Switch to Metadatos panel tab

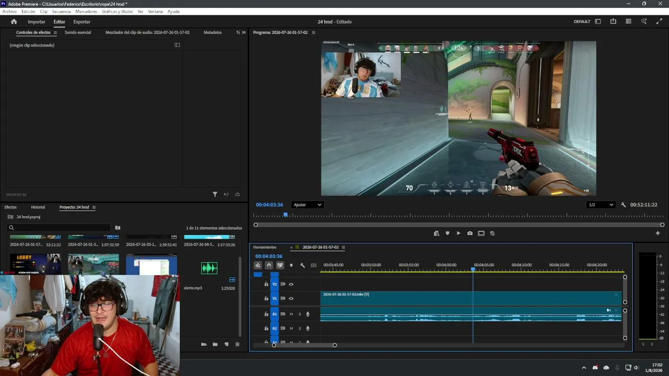click(x=213, y=32)
